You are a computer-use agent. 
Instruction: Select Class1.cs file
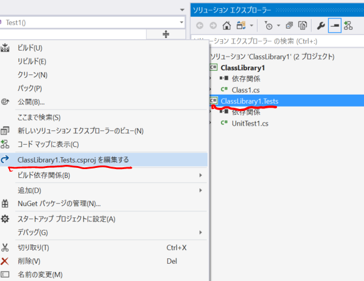point(245,90)
